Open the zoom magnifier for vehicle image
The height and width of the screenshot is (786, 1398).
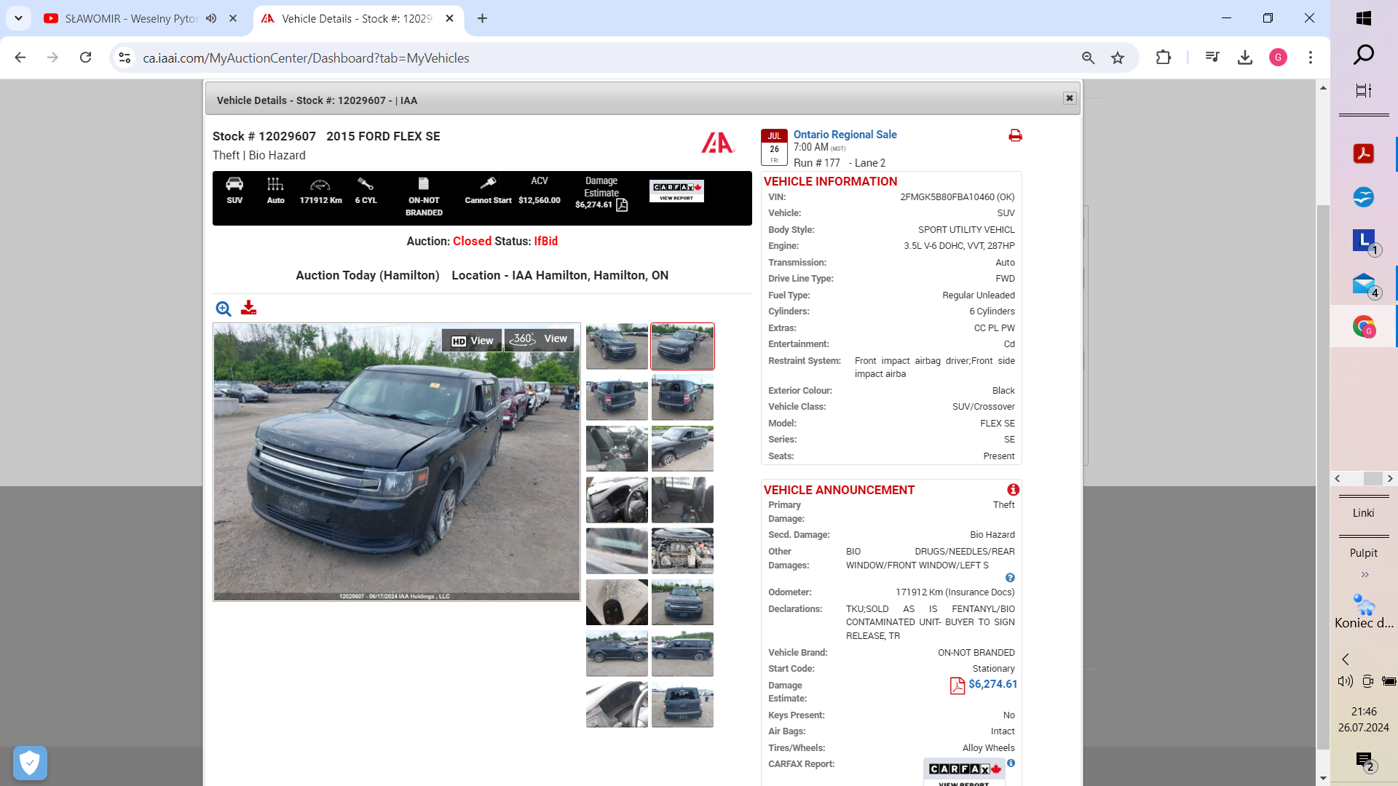[224, 309]
